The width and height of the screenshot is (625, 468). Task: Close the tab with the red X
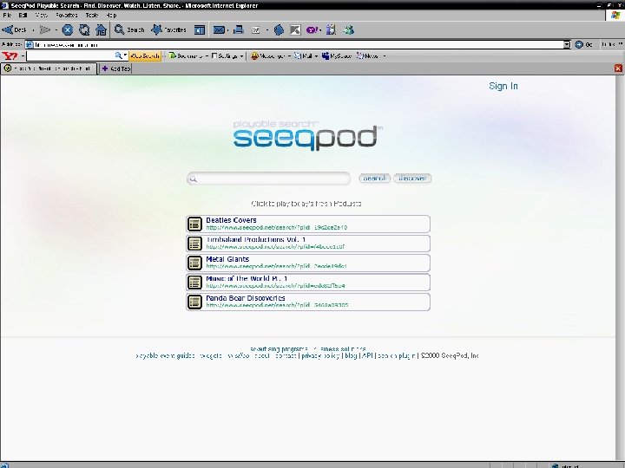(618, 68)
